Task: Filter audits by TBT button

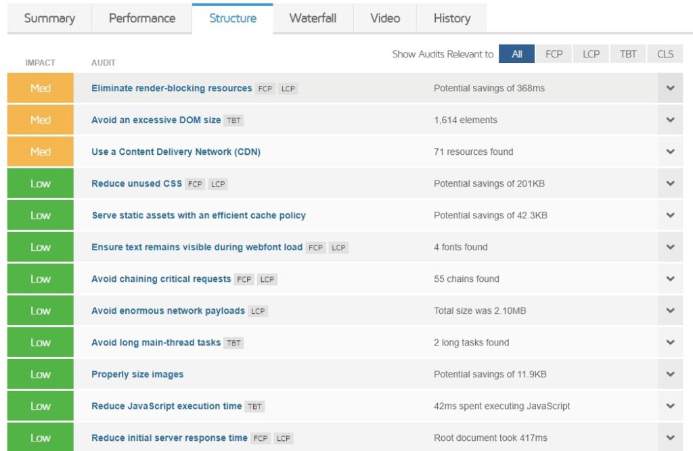Action: point(627,54)
